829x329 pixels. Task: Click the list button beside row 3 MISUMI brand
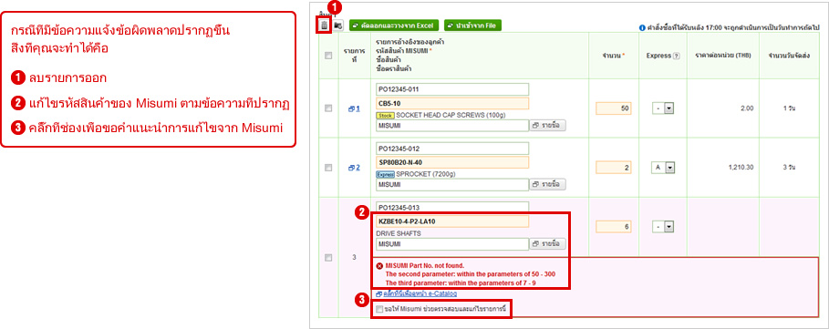(x=548, y=244)
